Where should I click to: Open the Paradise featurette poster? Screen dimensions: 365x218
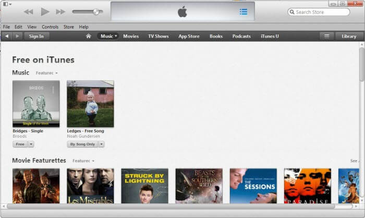coord(308,186)
